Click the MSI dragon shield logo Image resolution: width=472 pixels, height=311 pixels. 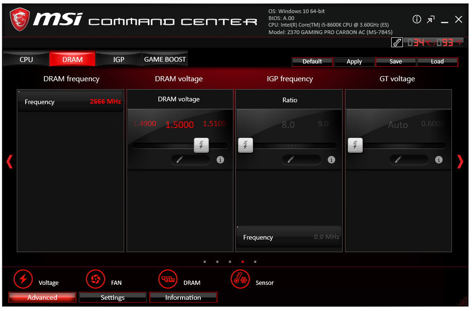tap(20, 19)
